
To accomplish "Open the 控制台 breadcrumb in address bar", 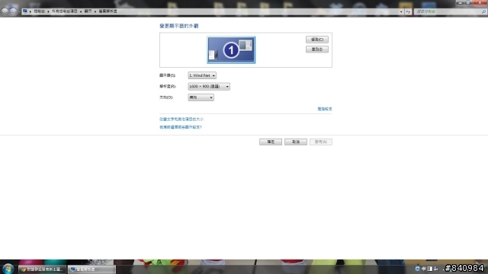I will click(39, 11).
